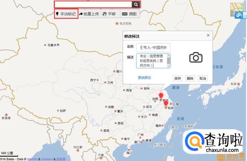Viewport: 247px width, 161px height.
Task: Click the camera icon to upload photo
Action: tap(196, 57)
